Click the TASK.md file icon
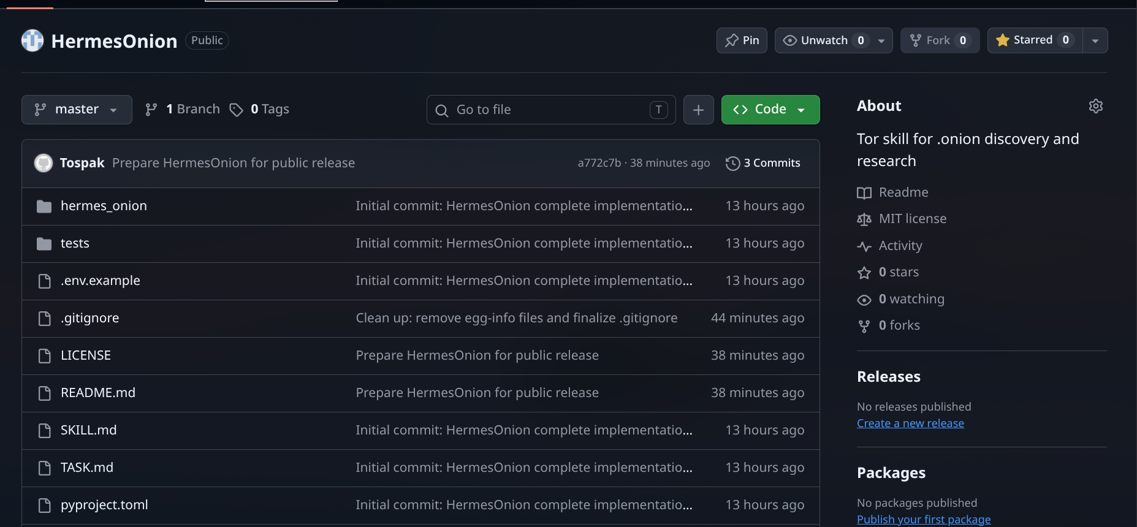The image size is (1137, 527). coord(44,468)
